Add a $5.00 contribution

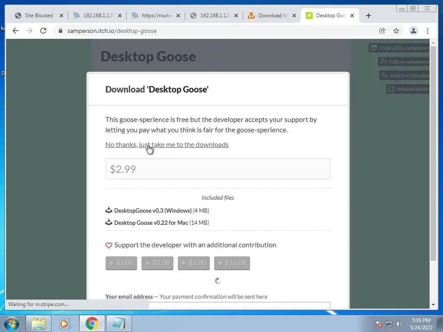[193, 263]
